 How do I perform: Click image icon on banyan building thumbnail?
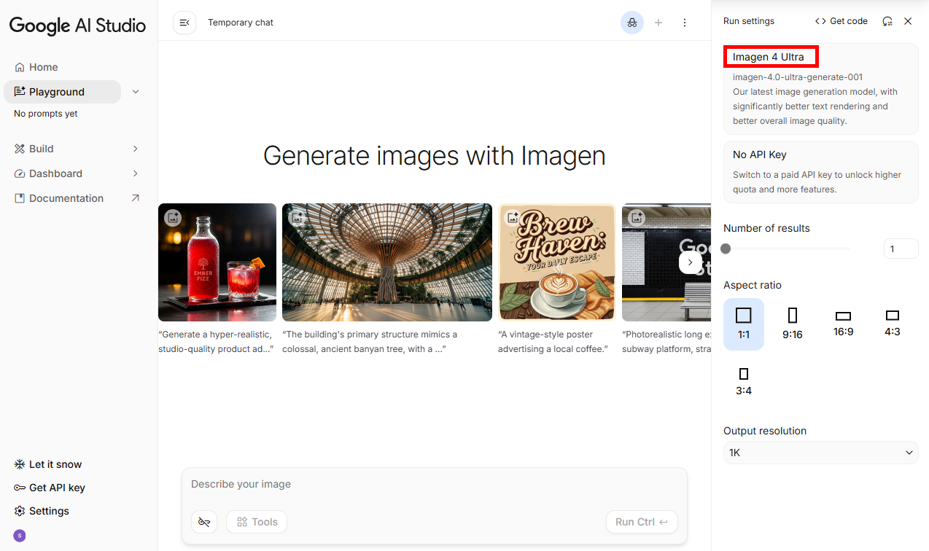pyautogui.click(x=297, y=217)
